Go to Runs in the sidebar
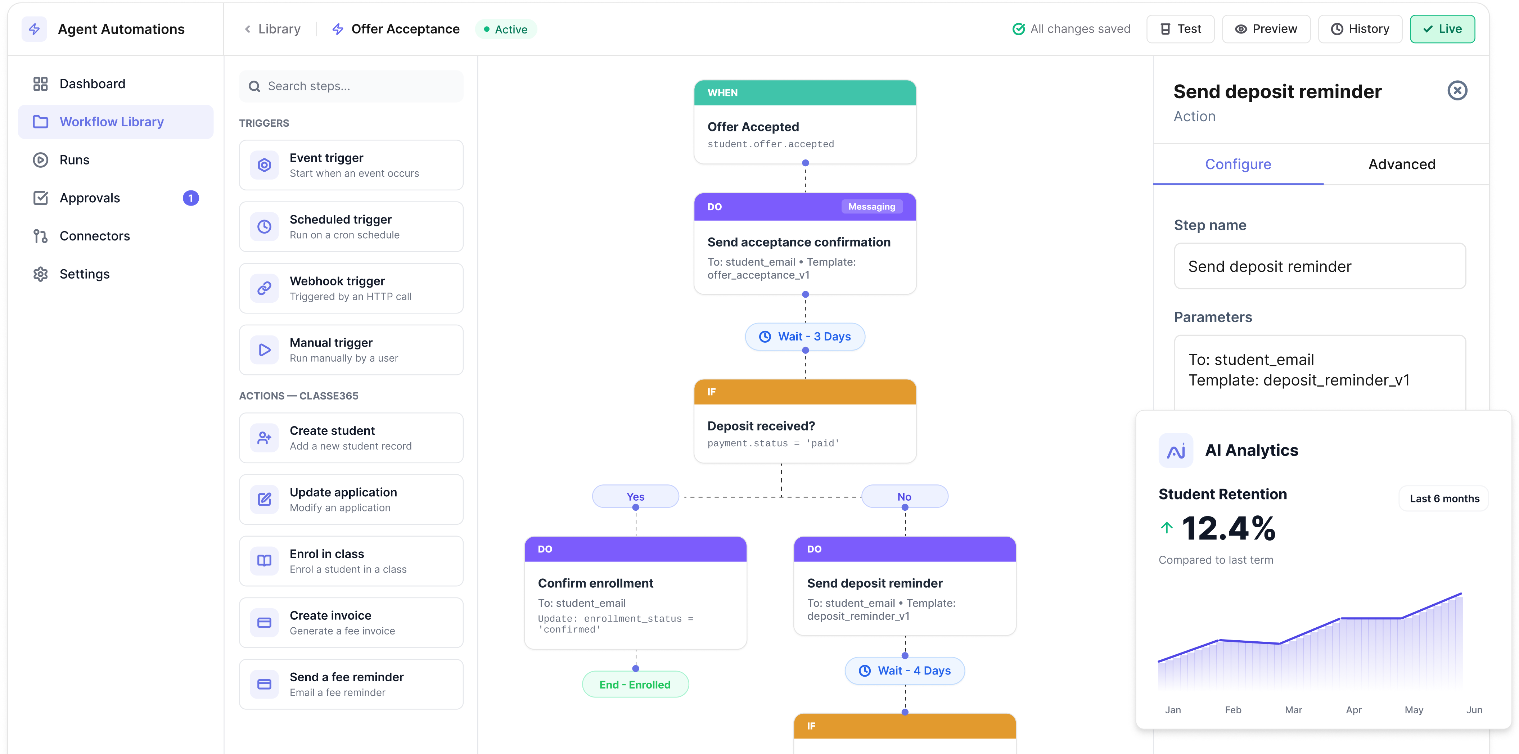The image size is (1519, 754). [x=116, y=160]
